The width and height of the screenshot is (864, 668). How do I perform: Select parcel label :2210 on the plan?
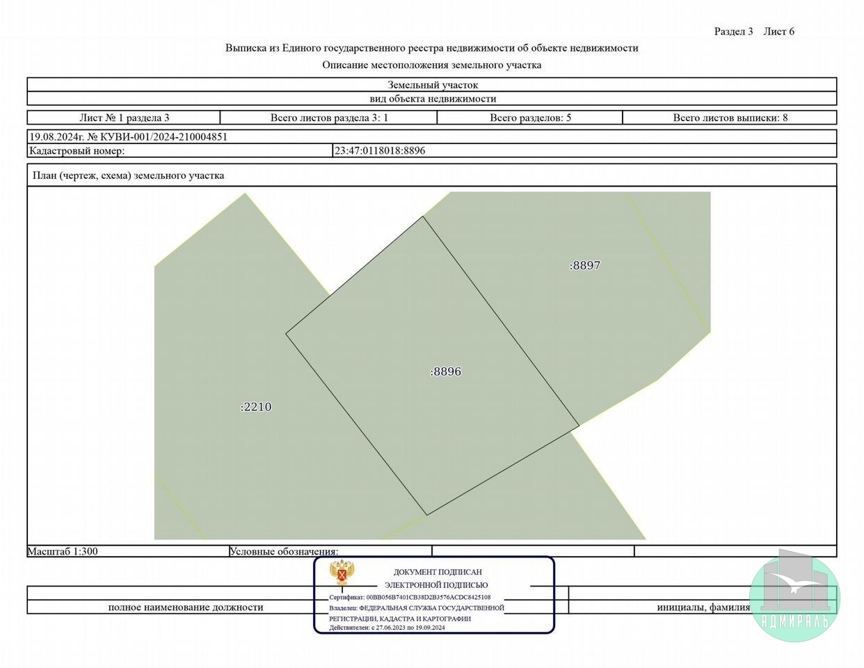(x=255, y=407)
